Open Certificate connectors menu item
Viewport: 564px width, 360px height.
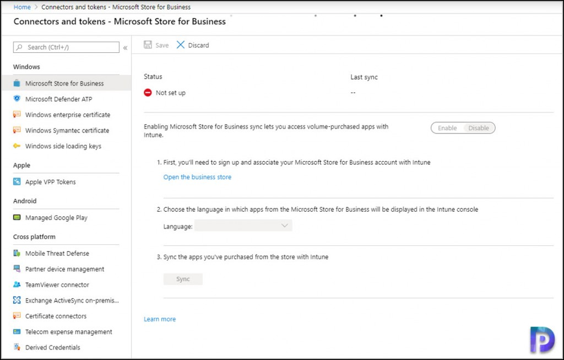(66, 316)
